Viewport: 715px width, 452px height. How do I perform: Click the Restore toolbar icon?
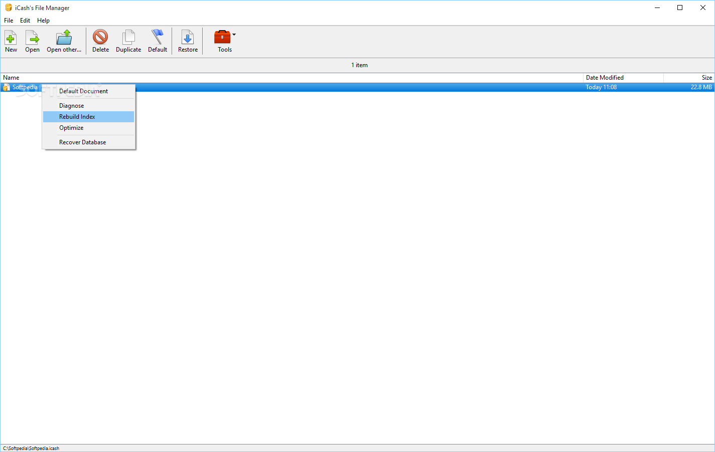(x=188, y=38)
